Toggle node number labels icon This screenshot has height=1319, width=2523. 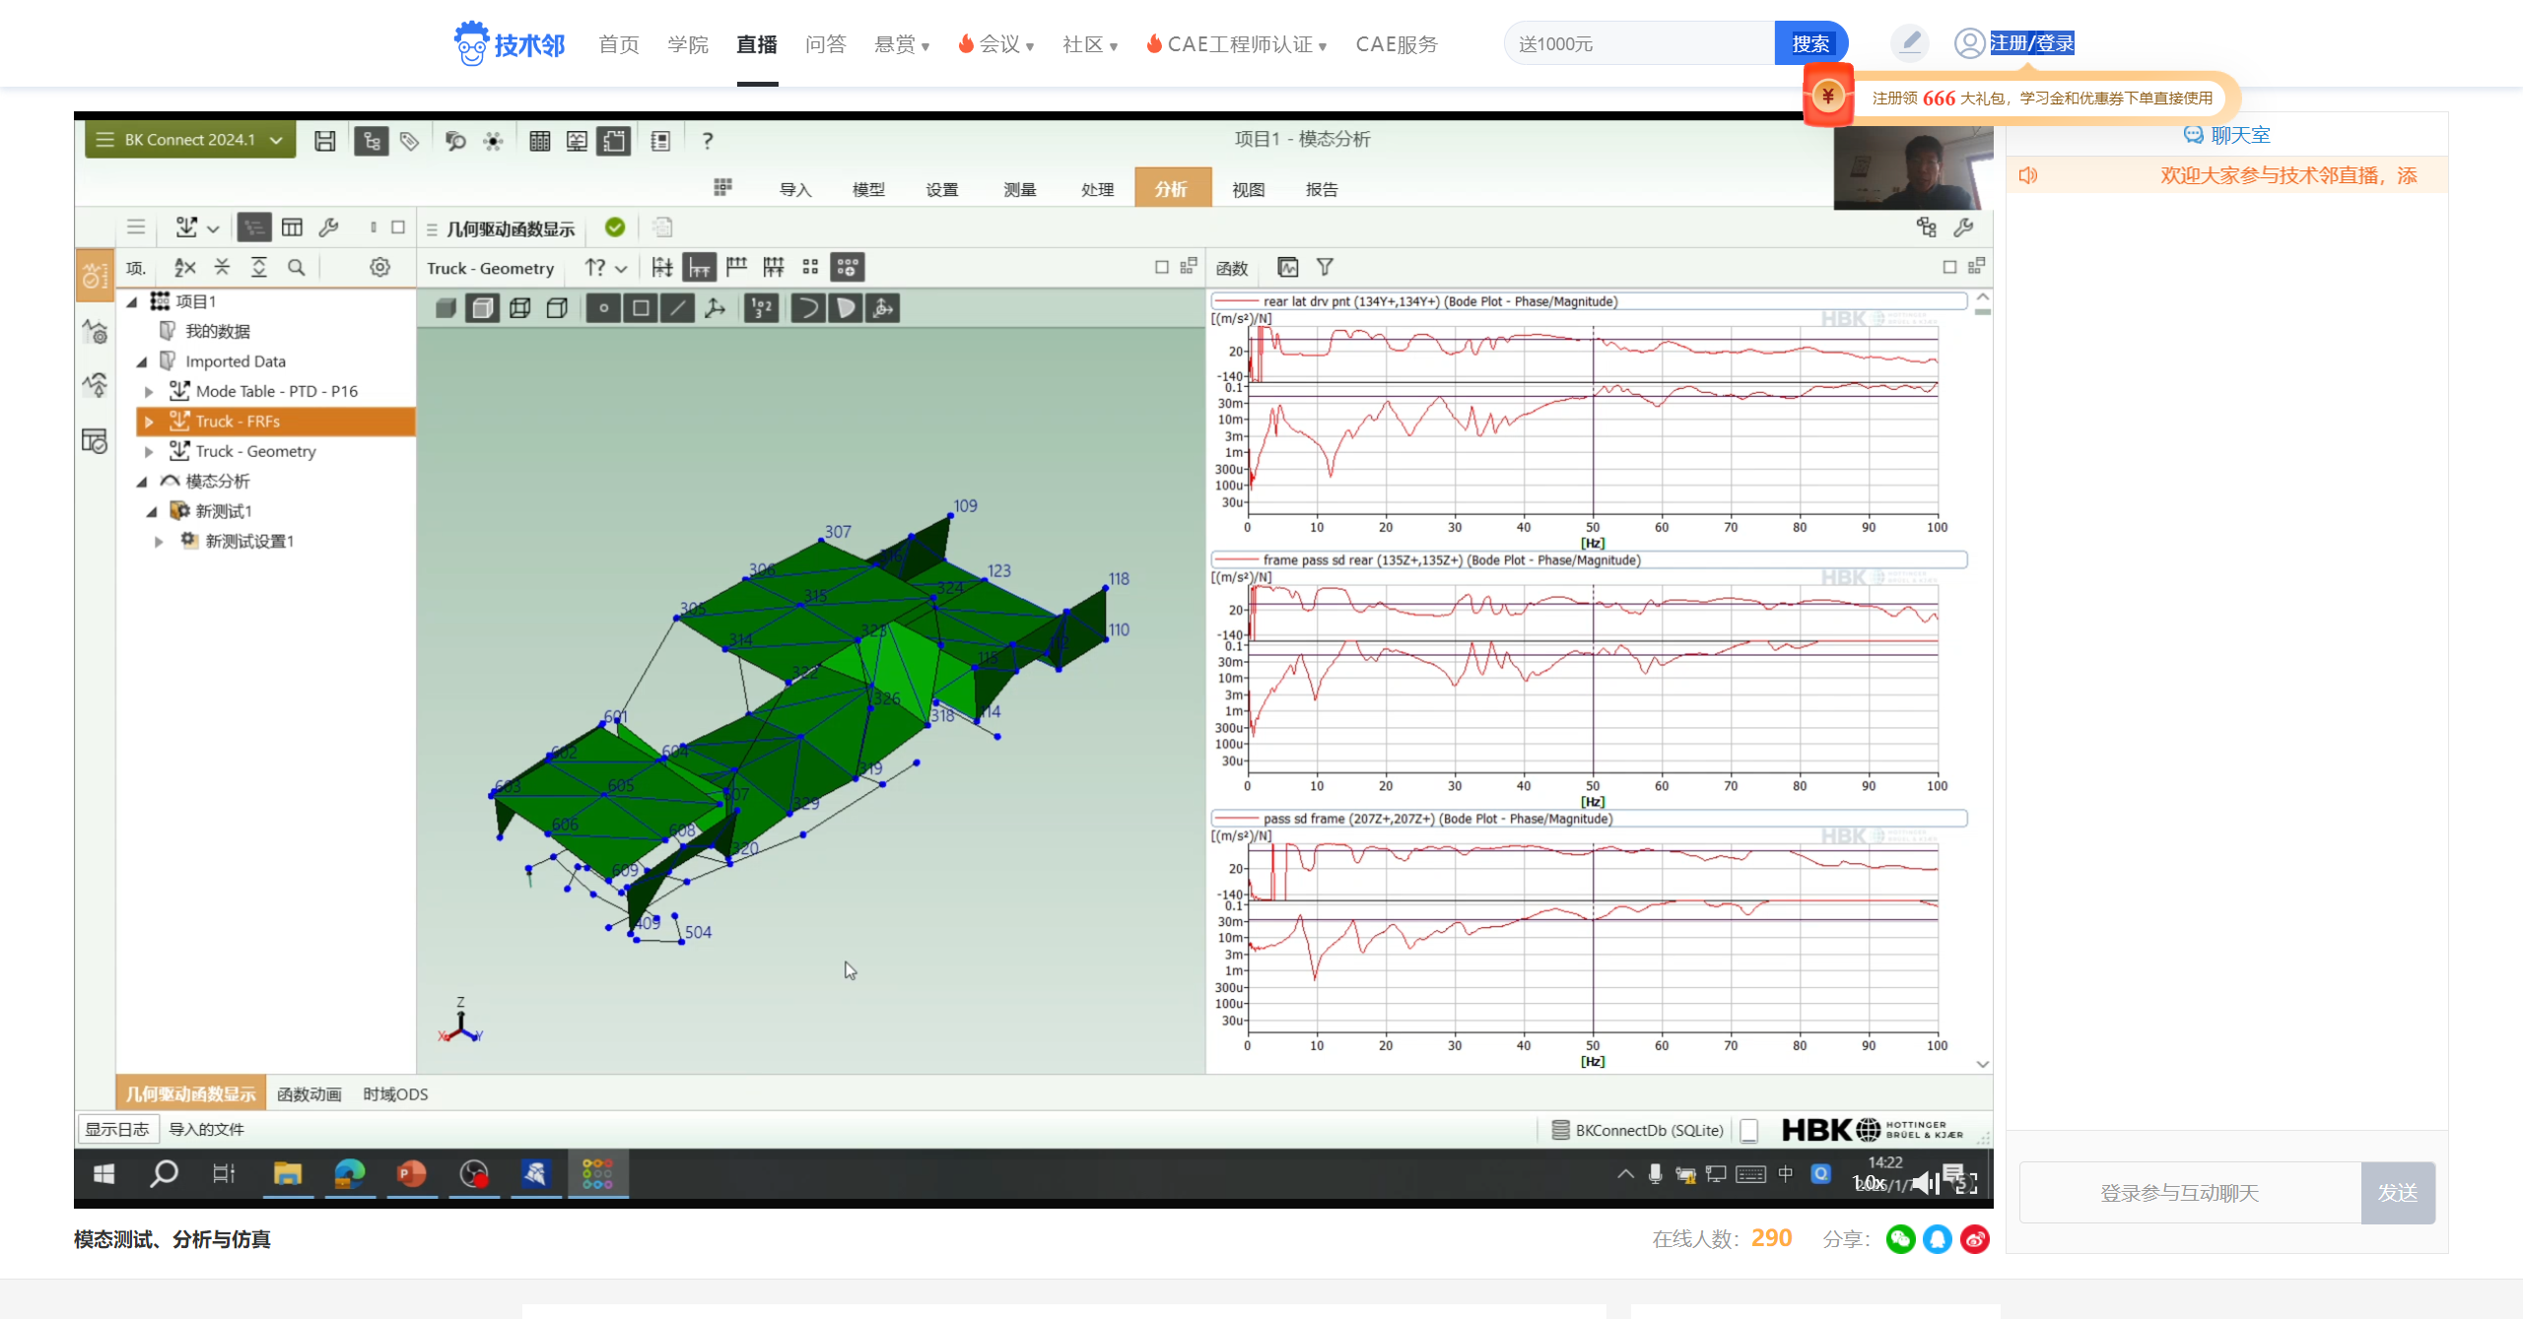point(762,308)
